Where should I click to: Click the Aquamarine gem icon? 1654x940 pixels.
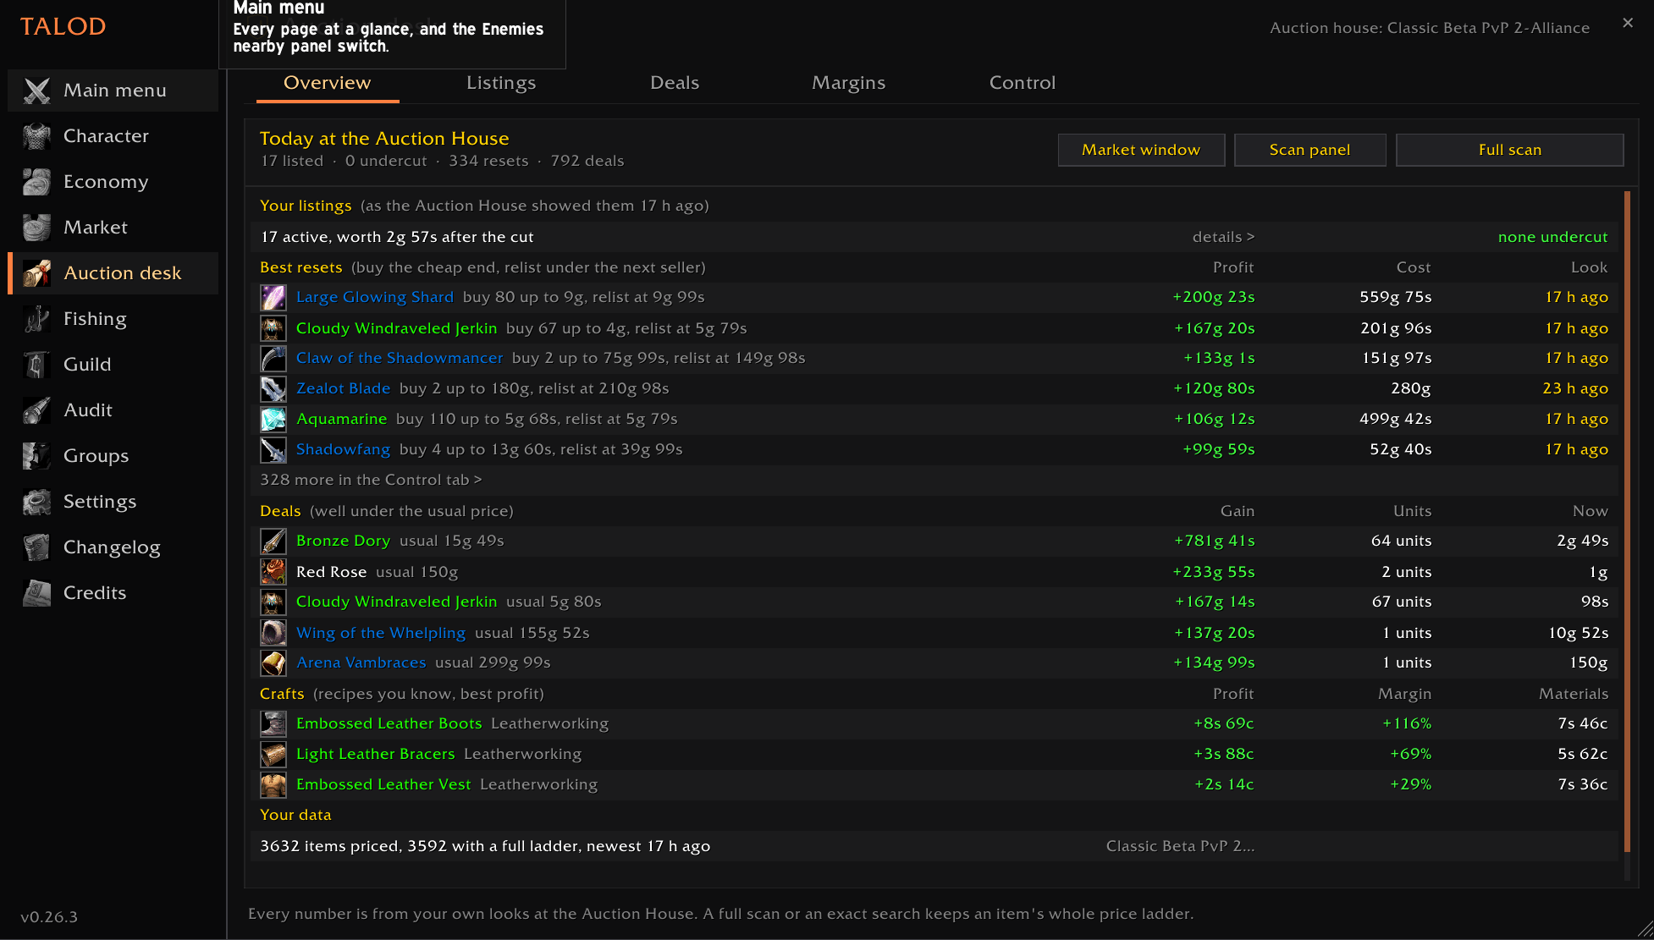273,420
